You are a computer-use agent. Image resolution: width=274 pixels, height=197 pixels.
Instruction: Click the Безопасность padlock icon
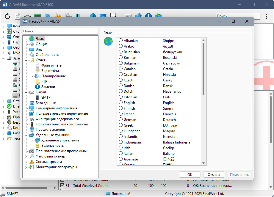(37, 146)
